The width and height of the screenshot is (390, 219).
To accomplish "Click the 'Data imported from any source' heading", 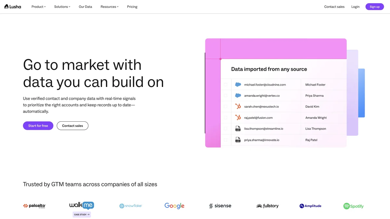I will pos(269,69).
